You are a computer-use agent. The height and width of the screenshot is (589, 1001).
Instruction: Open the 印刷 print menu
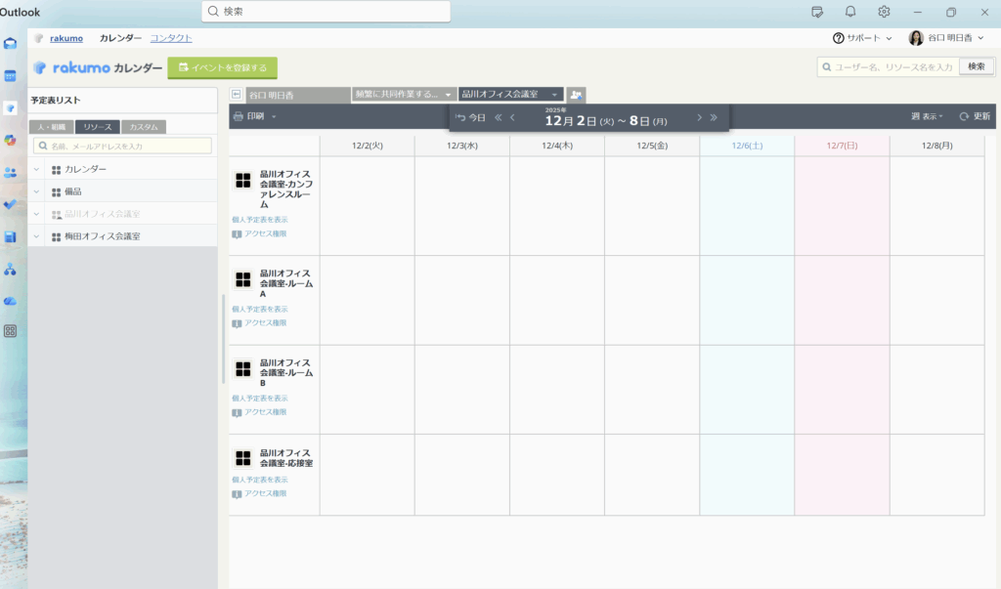(x=254, y=116)
